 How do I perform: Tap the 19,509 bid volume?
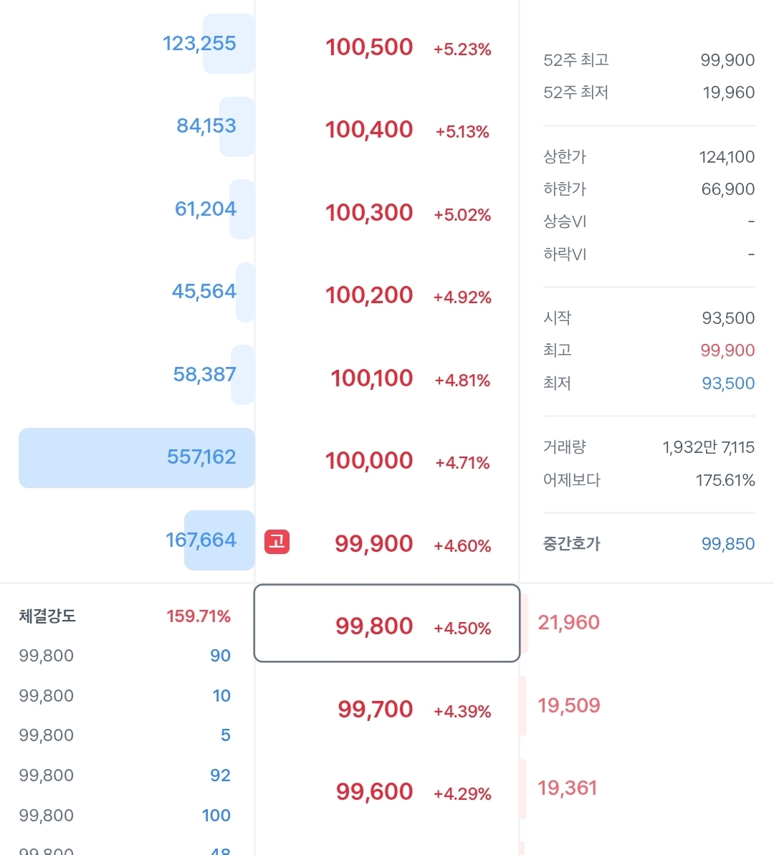568,706
